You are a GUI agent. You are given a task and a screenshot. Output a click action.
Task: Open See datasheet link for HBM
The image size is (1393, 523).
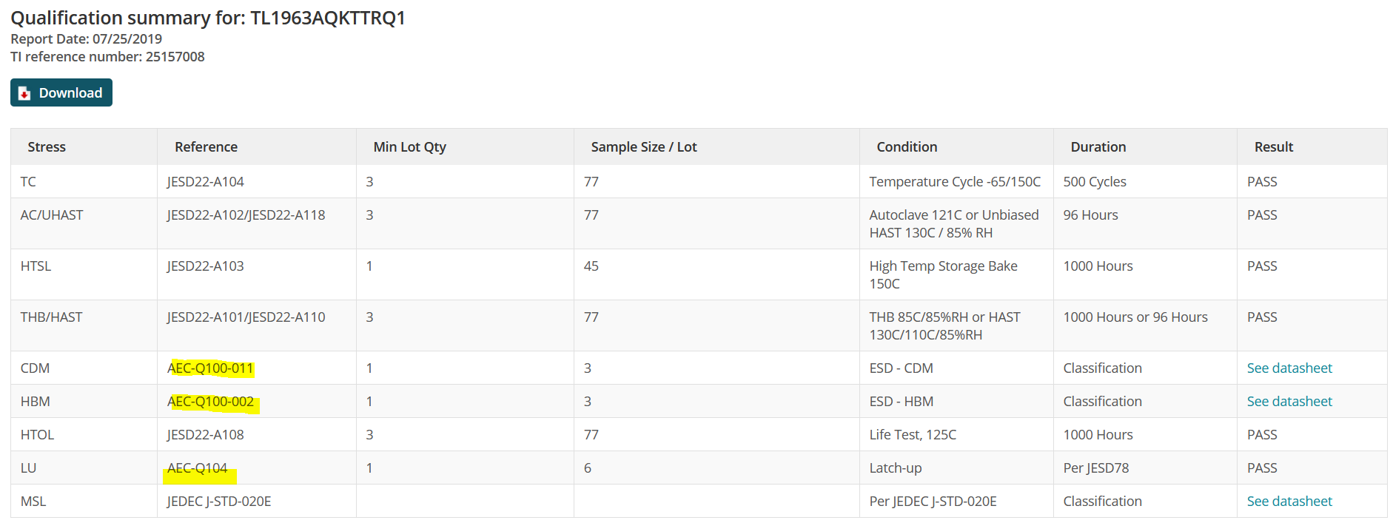tap(1289, 402)
